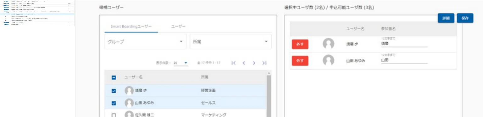The height and width of the screenshot is (117, 483).
Task: Click the 経営企画 department cell
Action: coord(208,91)
